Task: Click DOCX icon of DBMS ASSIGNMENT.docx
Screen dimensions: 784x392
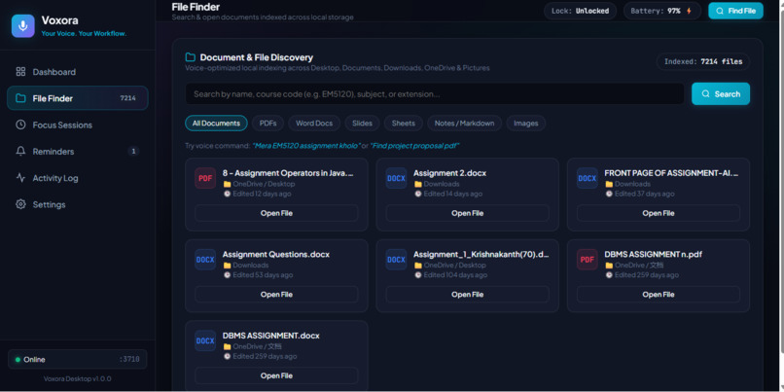Action: tap(205, 341)
